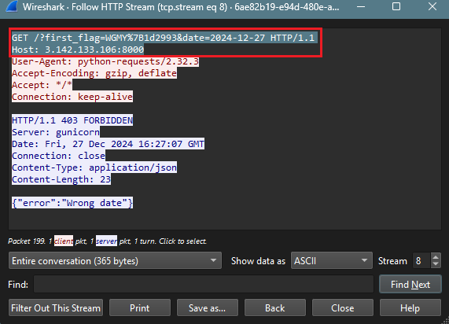Click the Wireshark shark fin icon
The image size is (449, 324).
pyautogui.click(x=12, y=6)
